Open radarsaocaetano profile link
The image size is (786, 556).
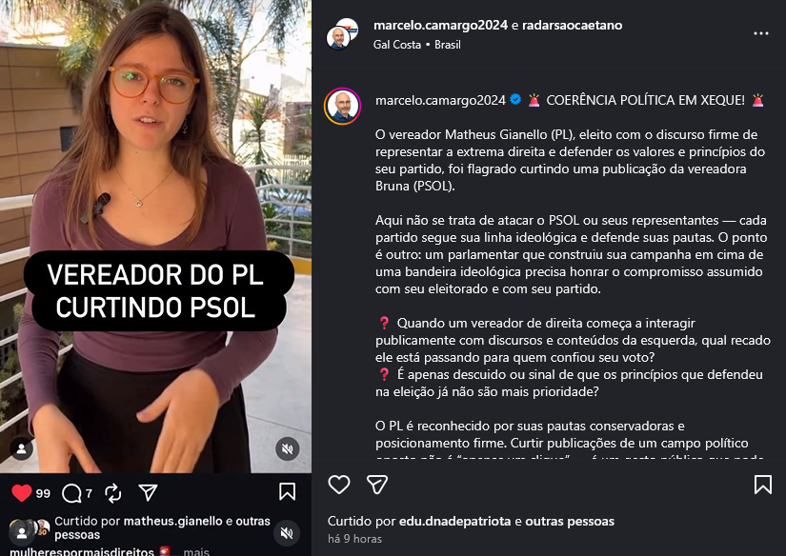point(572,25)
